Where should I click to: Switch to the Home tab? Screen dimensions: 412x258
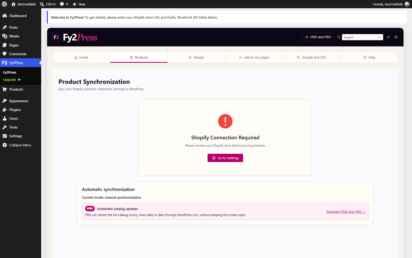click(x=81, y=57)
